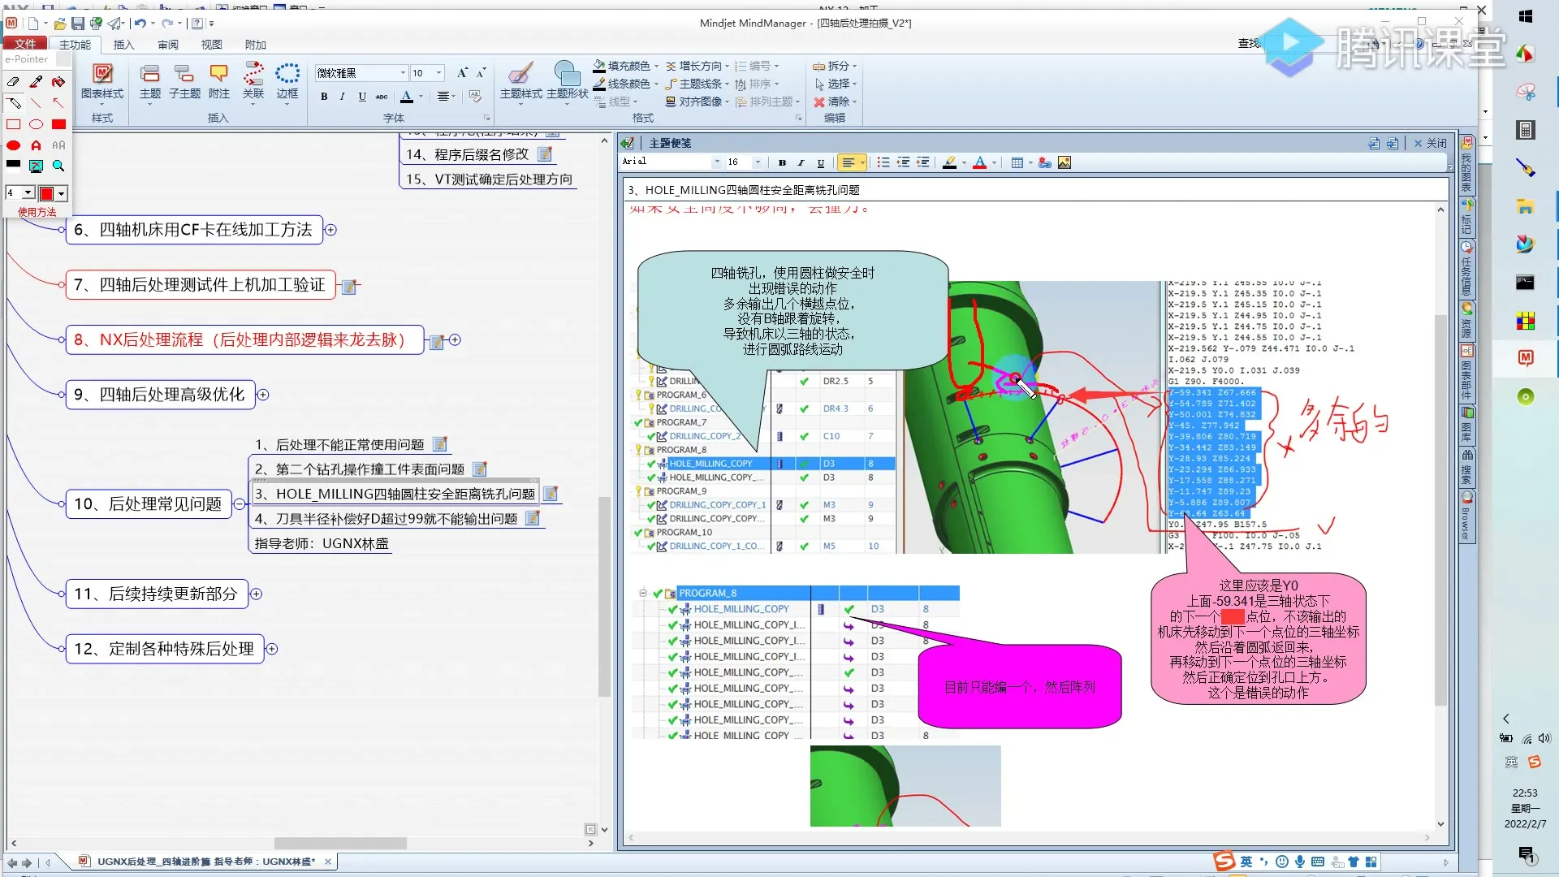Viewport: 1559px width, 877px height.
Task: Open the 视图 ribbon tab
Action: tap(211, 45)
